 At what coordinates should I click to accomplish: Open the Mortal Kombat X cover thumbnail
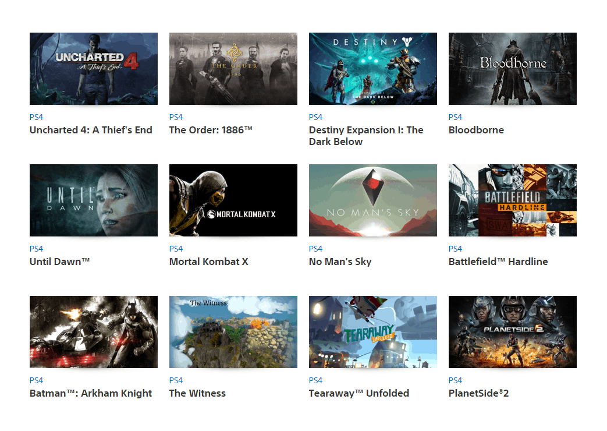click(233, 200)
